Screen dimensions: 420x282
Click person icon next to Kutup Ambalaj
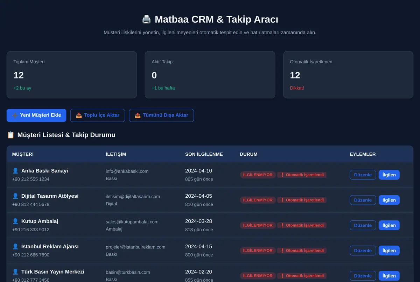pyautogui.click(x=15, y=221)
